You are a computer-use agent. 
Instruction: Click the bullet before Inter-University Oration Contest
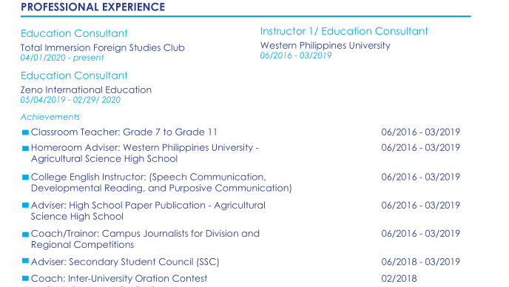point(25,279)
